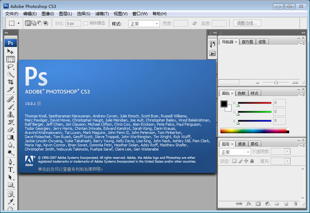Toggle lock transparent pixels in Layers panel

tap(234, 161)
